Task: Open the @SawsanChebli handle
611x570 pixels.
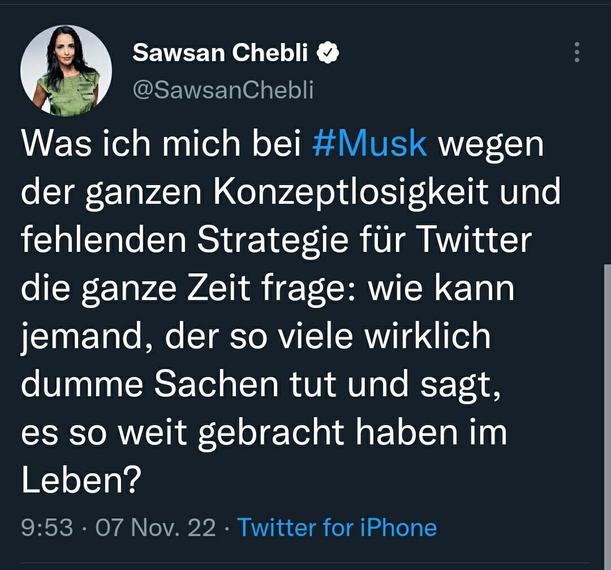Action: pyautogui.click(x=222, y=90)
